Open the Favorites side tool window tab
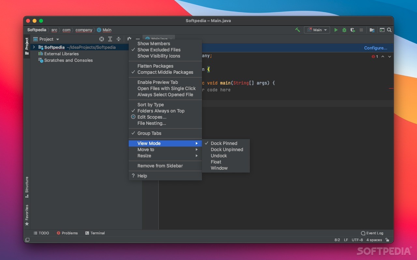Screen dimensions: 417x260 [27, 215]
